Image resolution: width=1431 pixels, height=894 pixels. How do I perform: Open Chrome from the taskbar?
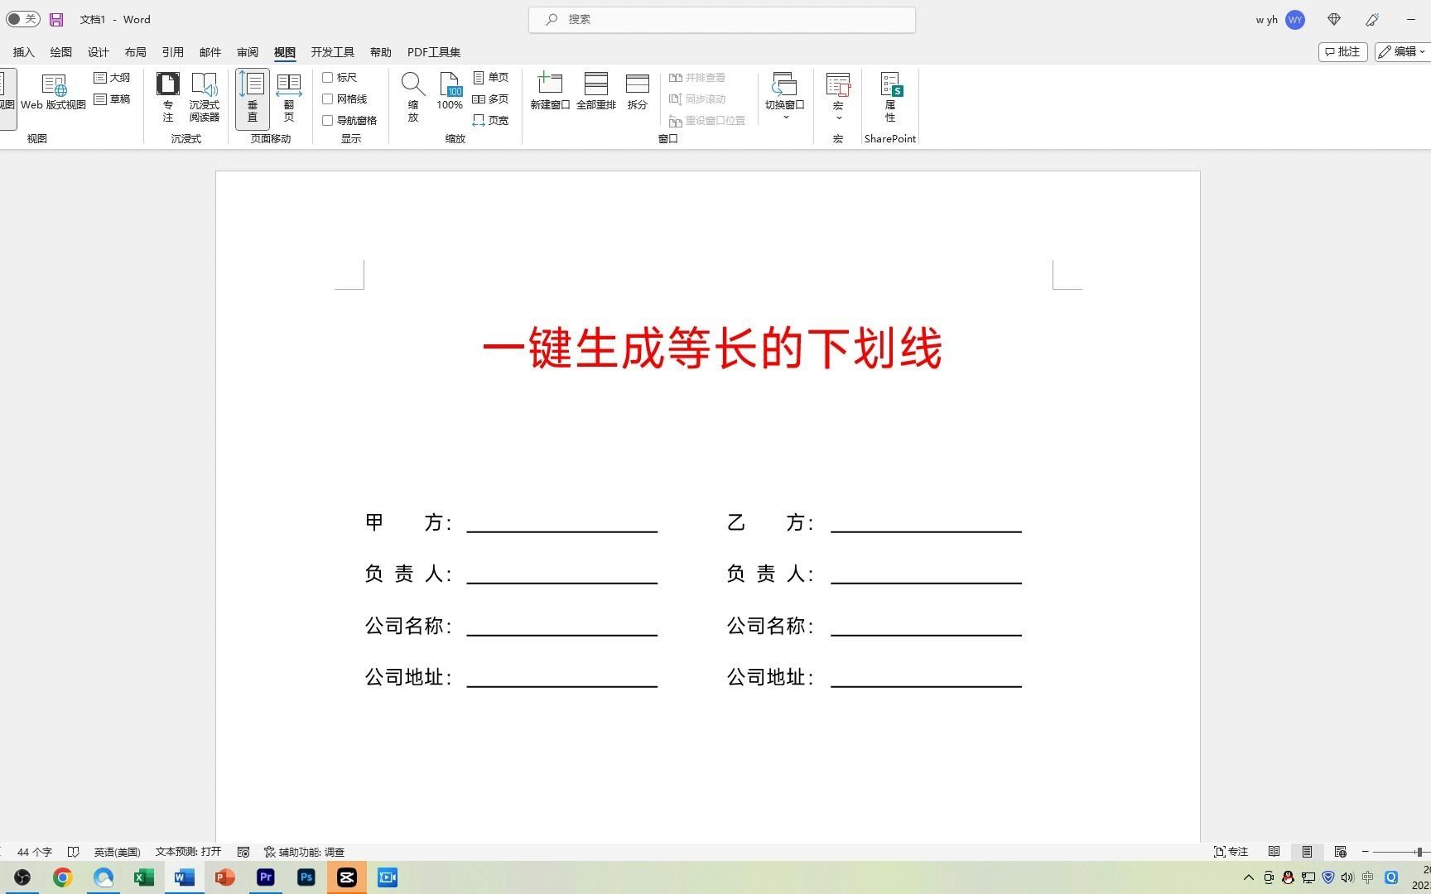(x=62, y=877)
